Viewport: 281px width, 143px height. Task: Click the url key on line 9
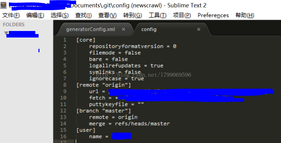94,91
